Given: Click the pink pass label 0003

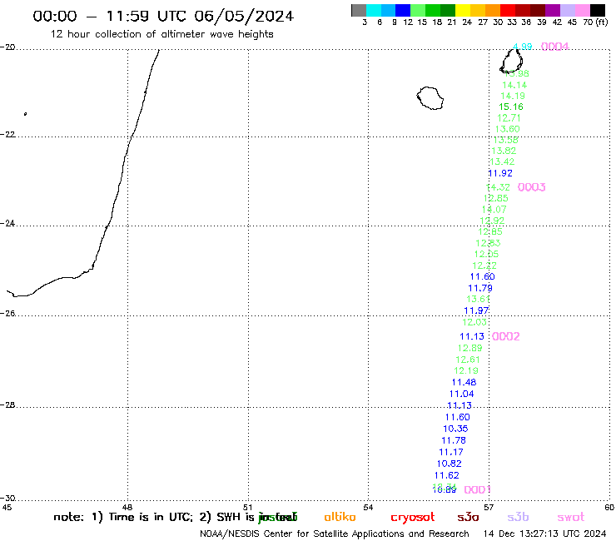Looking at the screenshot, I should [x=532, y=187].
